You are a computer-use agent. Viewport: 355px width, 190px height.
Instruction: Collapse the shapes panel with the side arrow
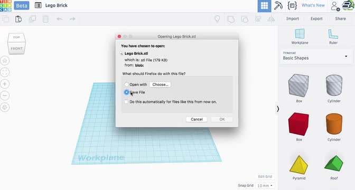[x=278, y=109]
